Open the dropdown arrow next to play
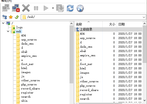The image size is (147, 104). pos(53,8)
